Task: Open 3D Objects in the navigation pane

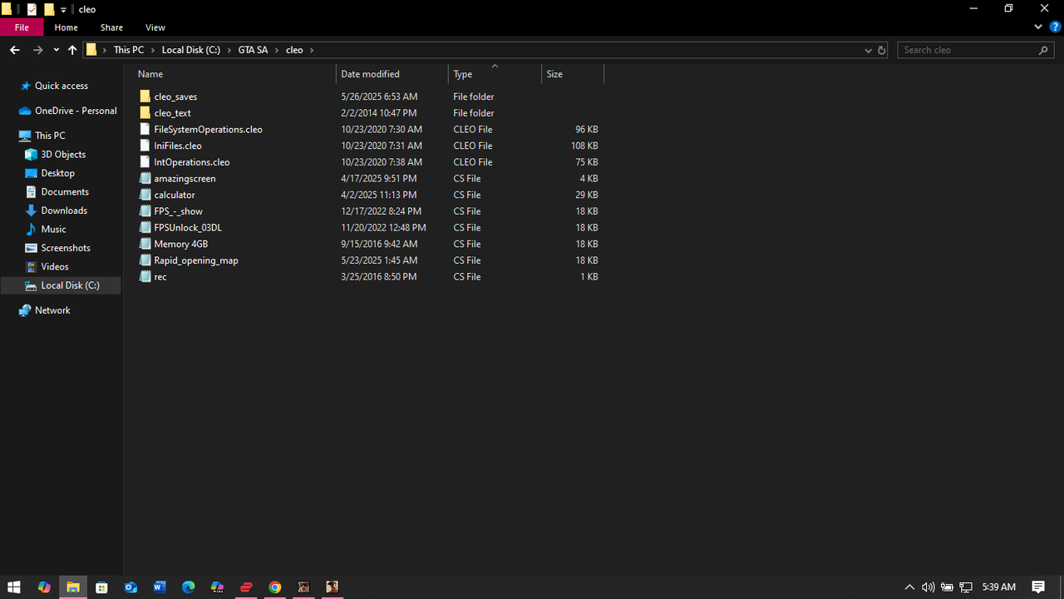Action: 63,155
